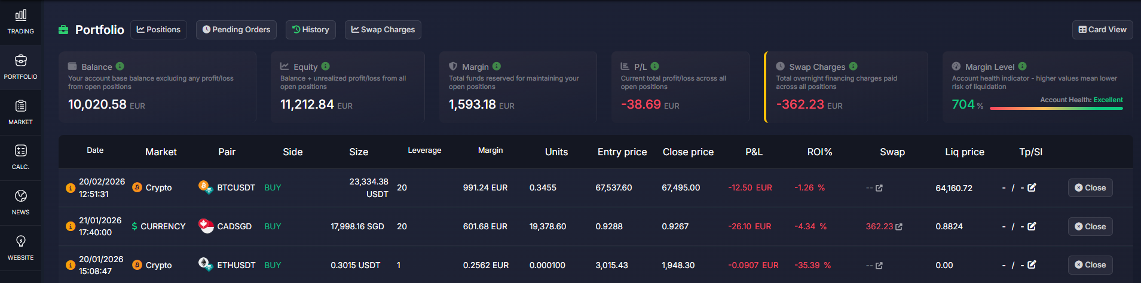Switch to the Positions tab
1141x283 pixels.
tap(158, 30)
